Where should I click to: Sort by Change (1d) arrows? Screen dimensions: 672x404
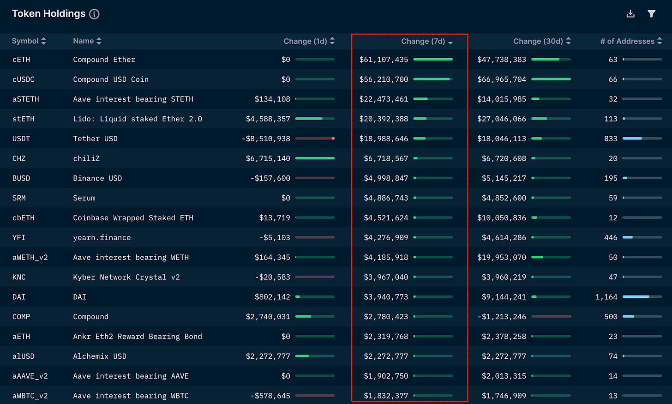(x=332, y=41)
